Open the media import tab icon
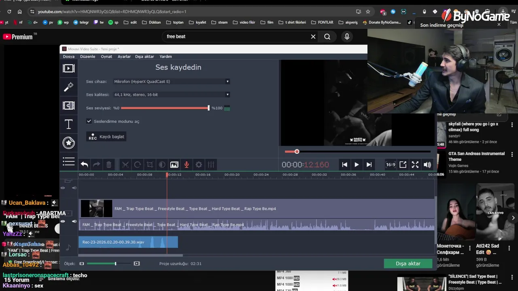The image size is (518, 291). 68,68
